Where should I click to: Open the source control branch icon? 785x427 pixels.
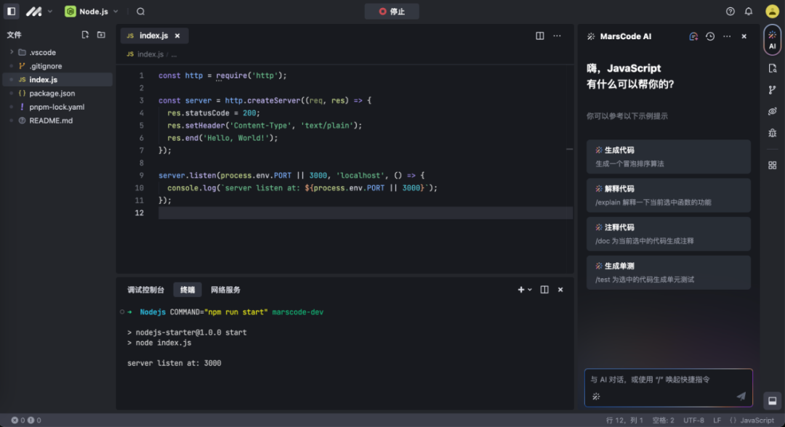(772, 90)
